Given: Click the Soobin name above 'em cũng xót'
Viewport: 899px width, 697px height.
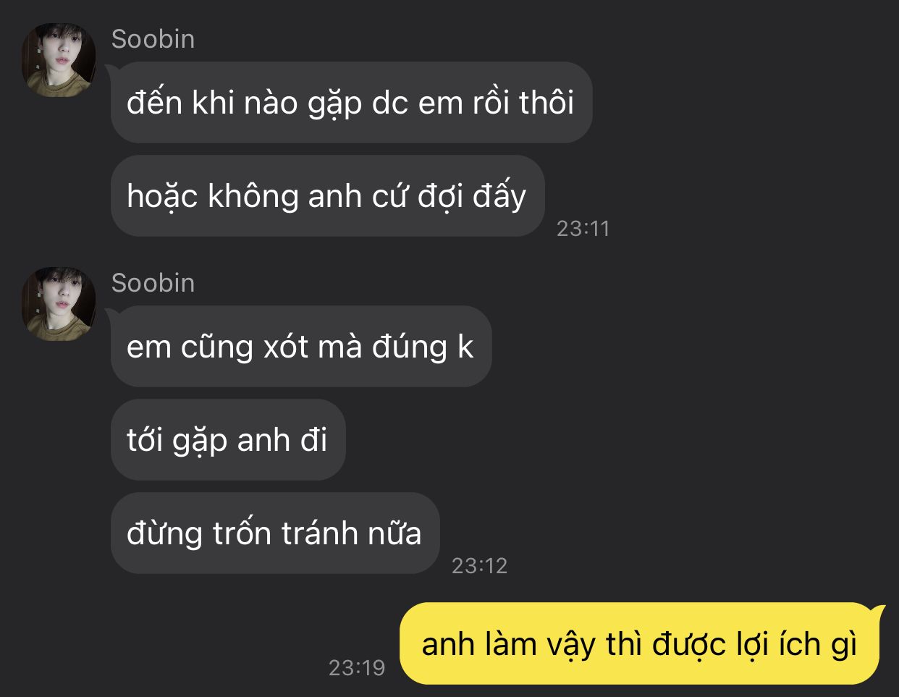Looking at the screenshot, I should (153, 283).
